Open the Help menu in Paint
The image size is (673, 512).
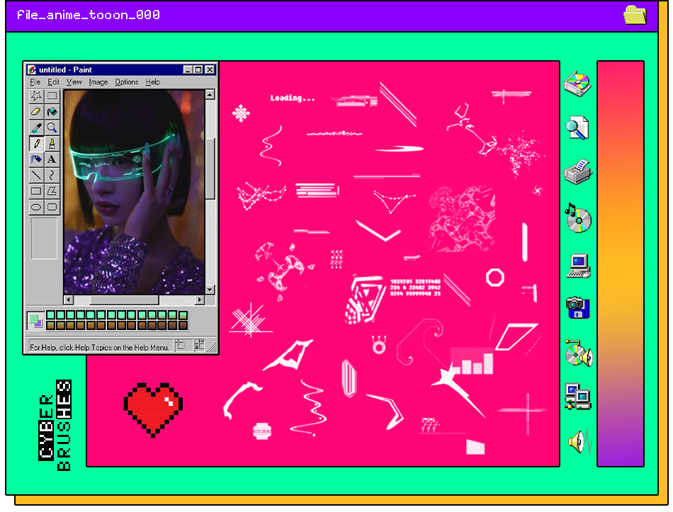click(x=153, y=82)
